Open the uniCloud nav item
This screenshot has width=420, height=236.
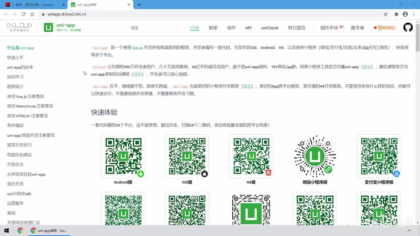pos(270,28)
